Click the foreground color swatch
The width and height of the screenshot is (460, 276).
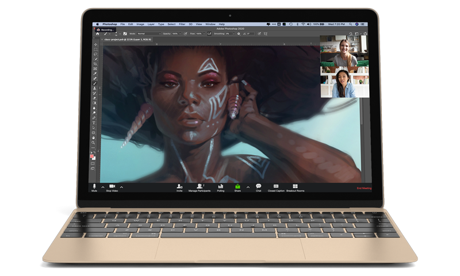pos(92,156)
